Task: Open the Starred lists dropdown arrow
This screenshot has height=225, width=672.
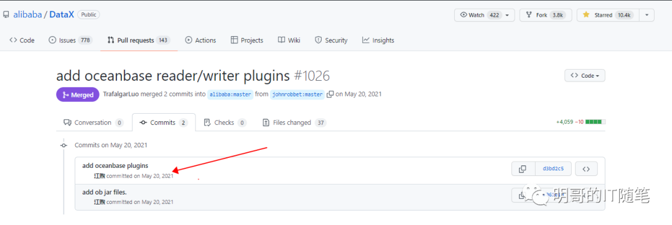Action: click(x=646, y=15)
